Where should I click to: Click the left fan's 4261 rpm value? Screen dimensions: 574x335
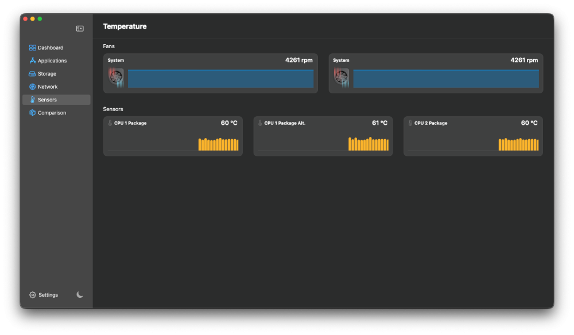tap(298, 60)
